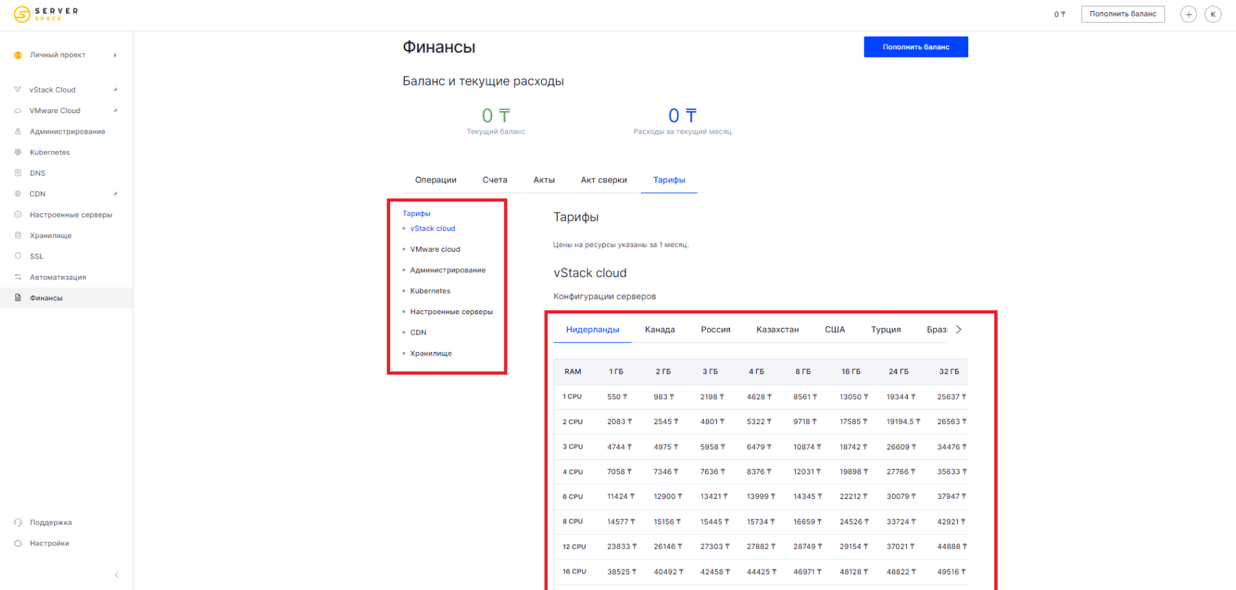Click the RAM column header

(573, 371)
